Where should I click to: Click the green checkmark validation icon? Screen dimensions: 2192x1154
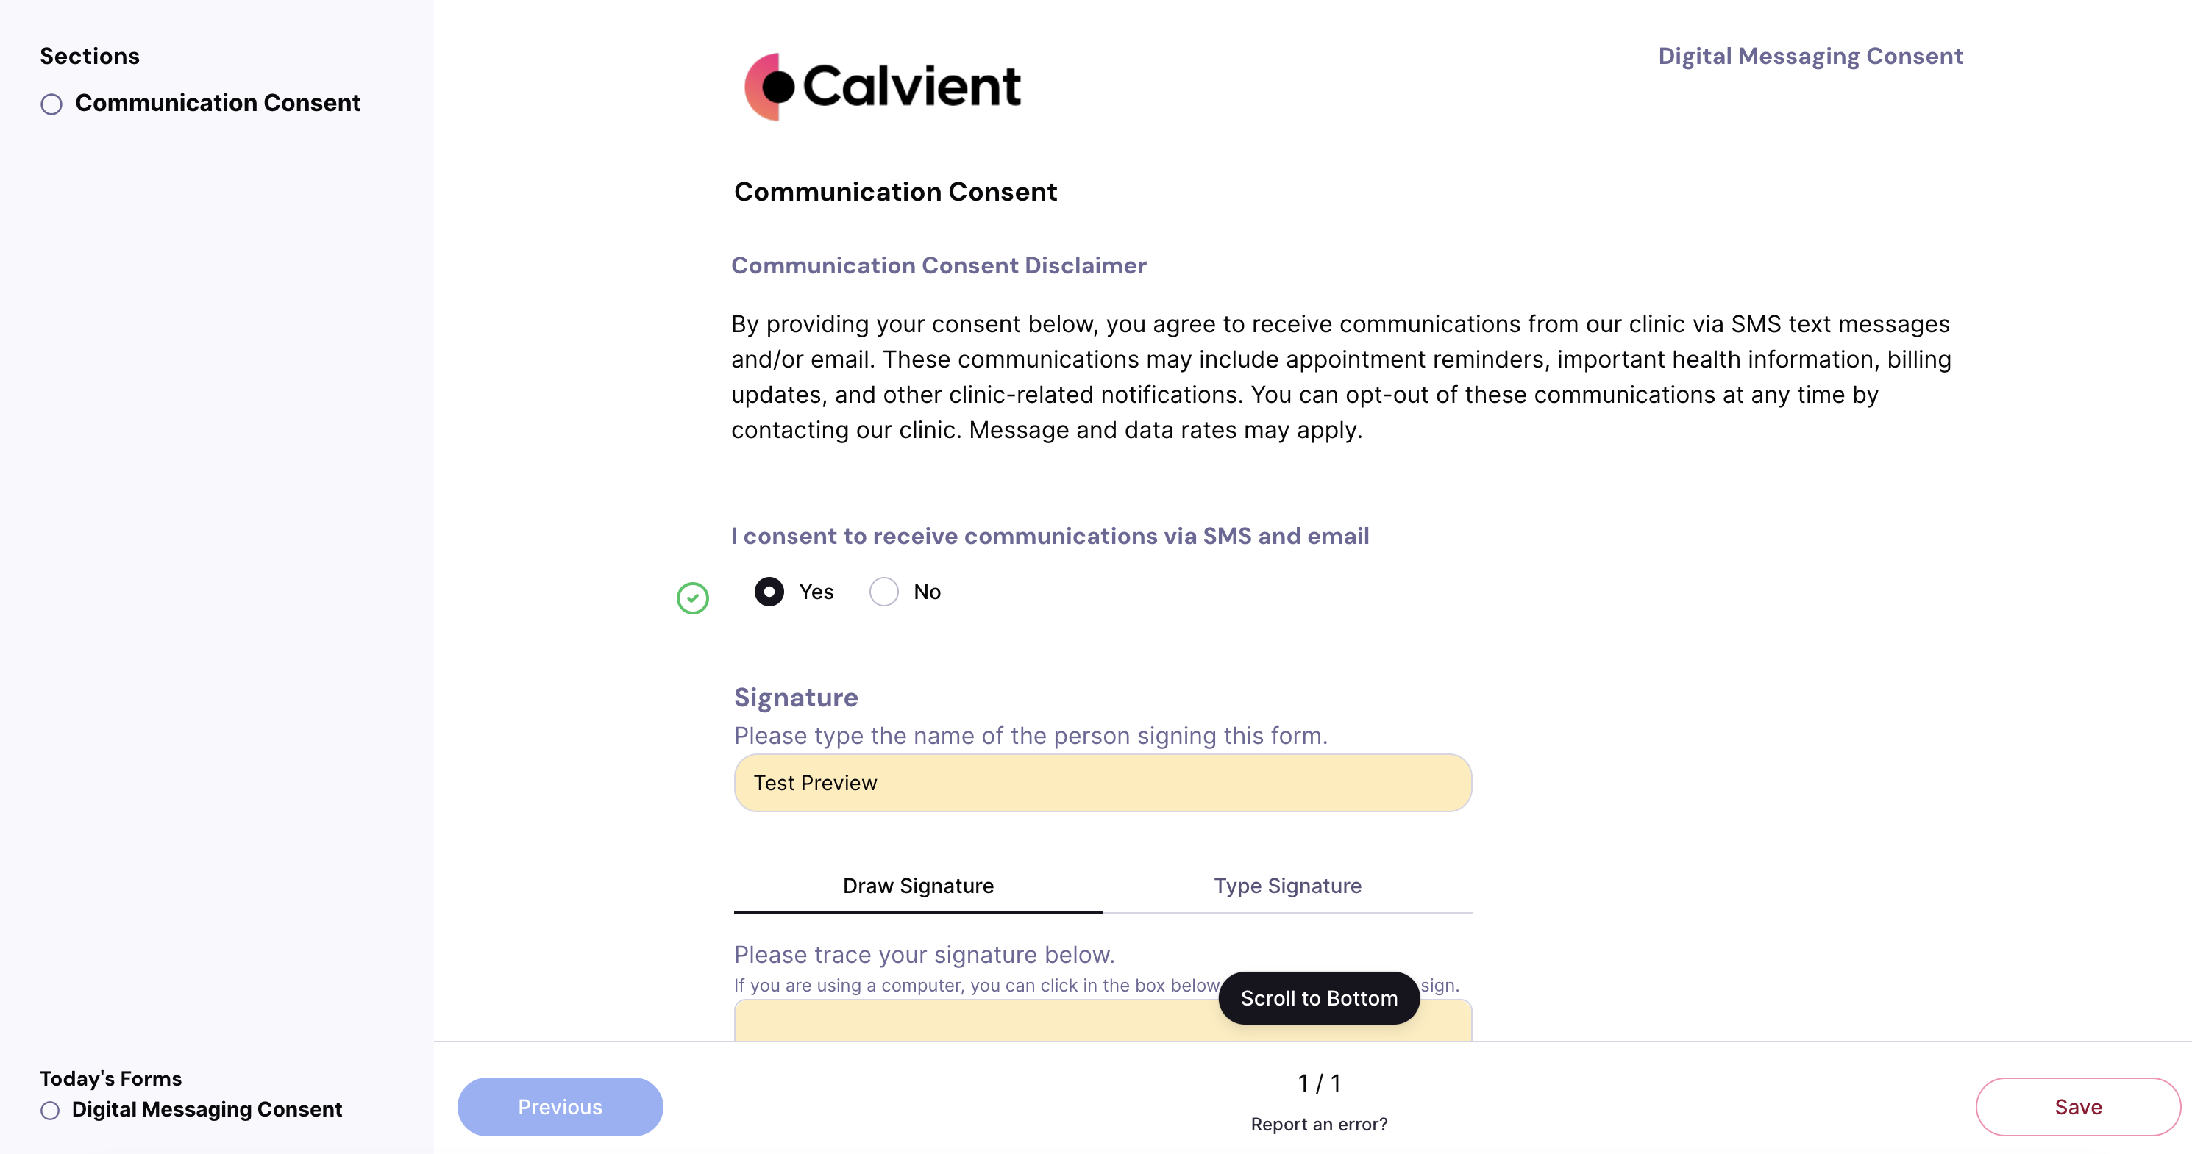[693, 598]
